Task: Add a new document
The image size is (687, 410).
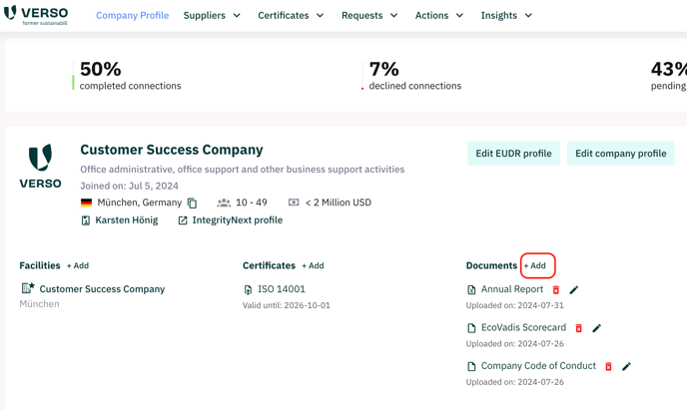Action: 535,265
